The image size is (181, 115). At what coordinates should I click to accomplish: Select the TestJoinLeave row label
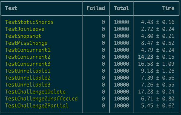25,29
